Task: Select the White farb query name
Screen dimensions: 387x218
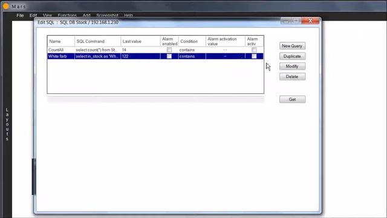Action: point(57,56)
